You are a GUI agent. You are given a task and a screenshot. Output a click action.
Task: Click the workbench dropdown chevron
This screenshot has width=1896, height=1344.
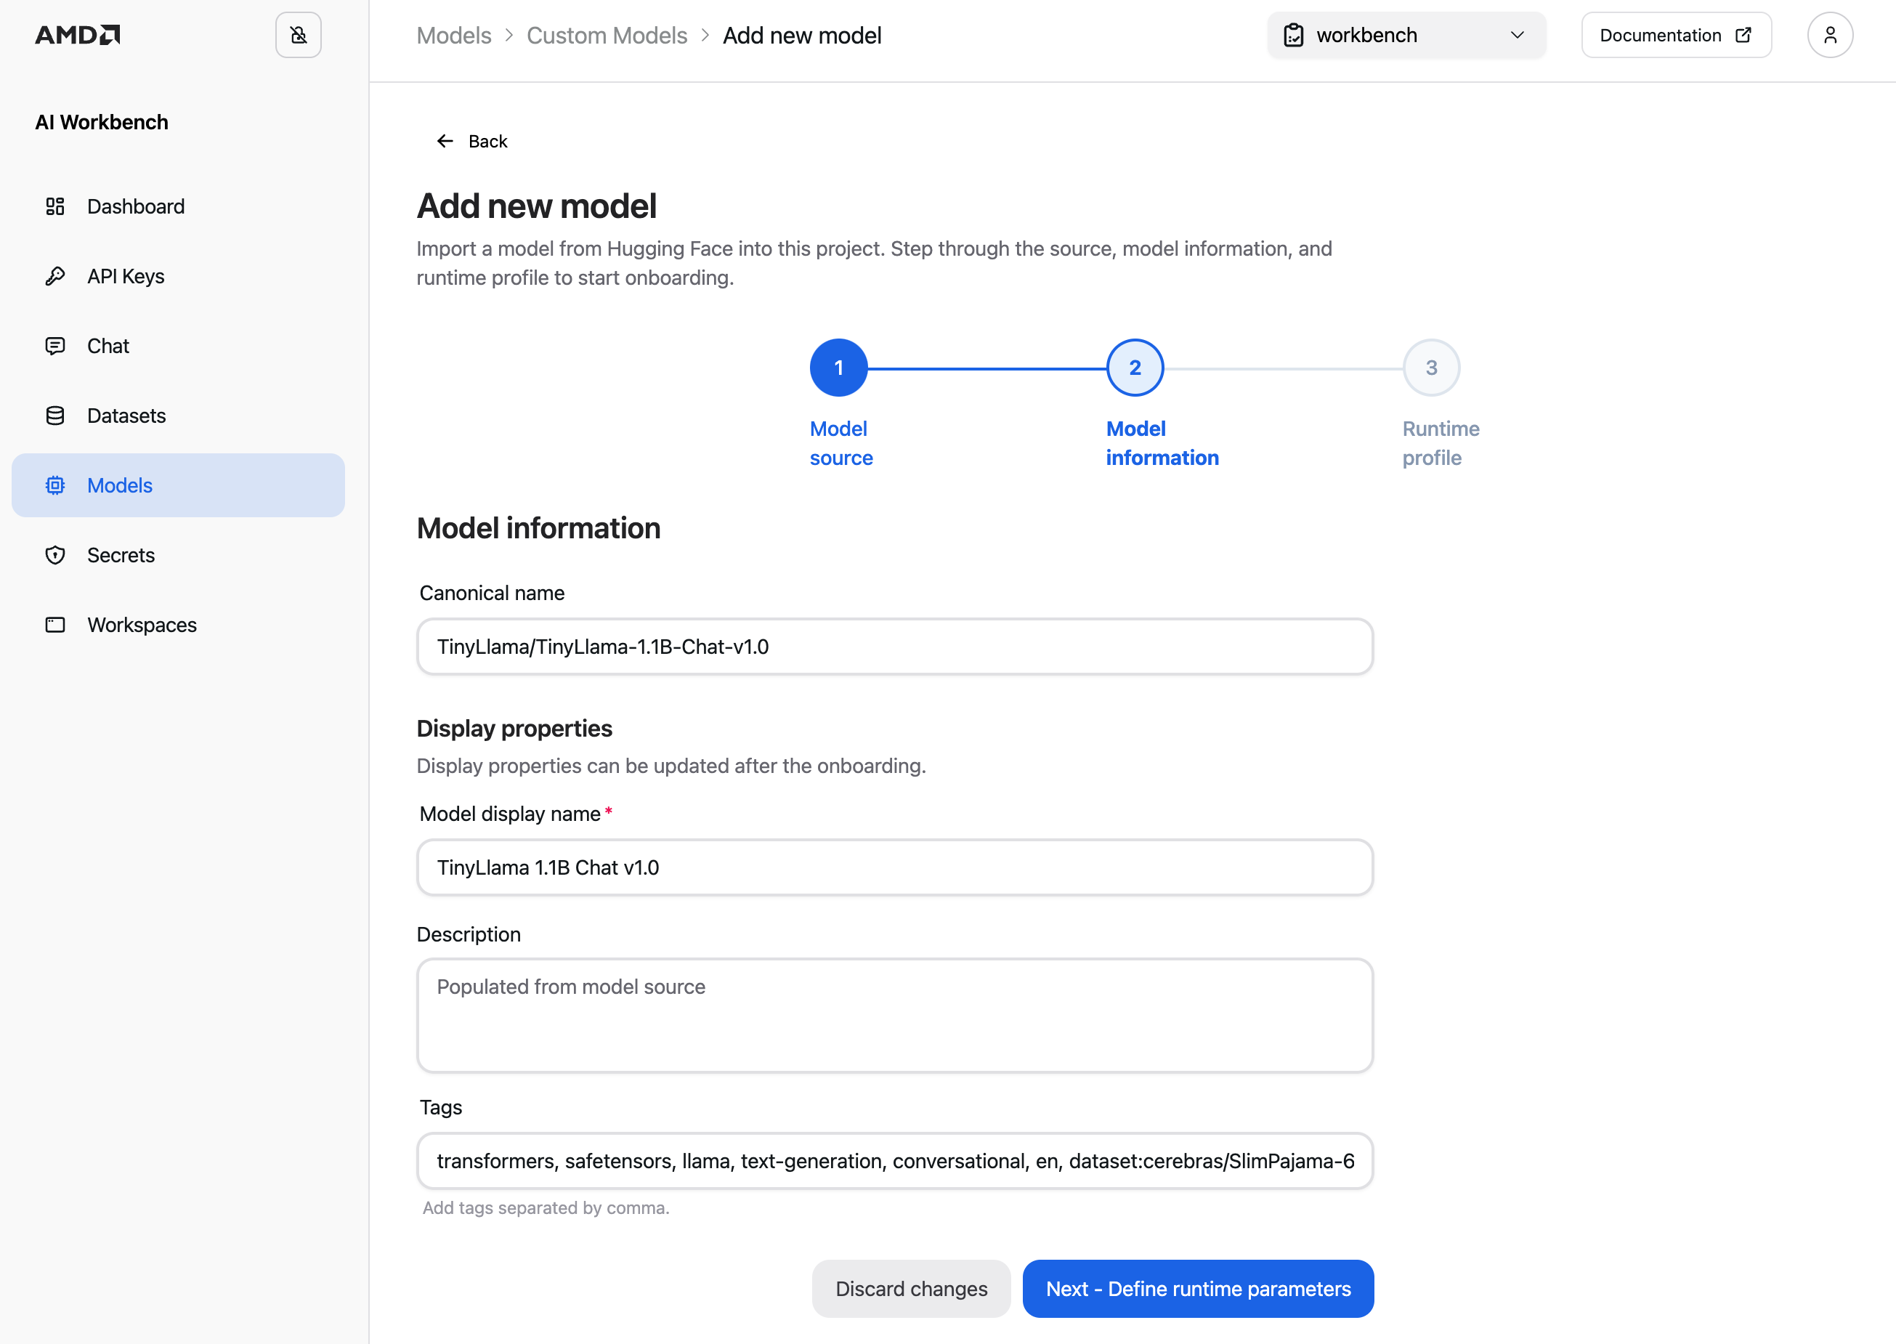pos(1516,35)
